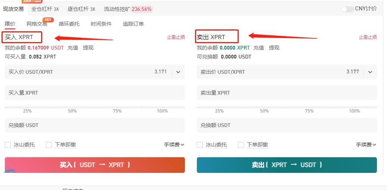Open the 流动性挖矿 236.56% tab
Image resolution: width=387 pixels, height=190 pixels.
coord(128,9)
